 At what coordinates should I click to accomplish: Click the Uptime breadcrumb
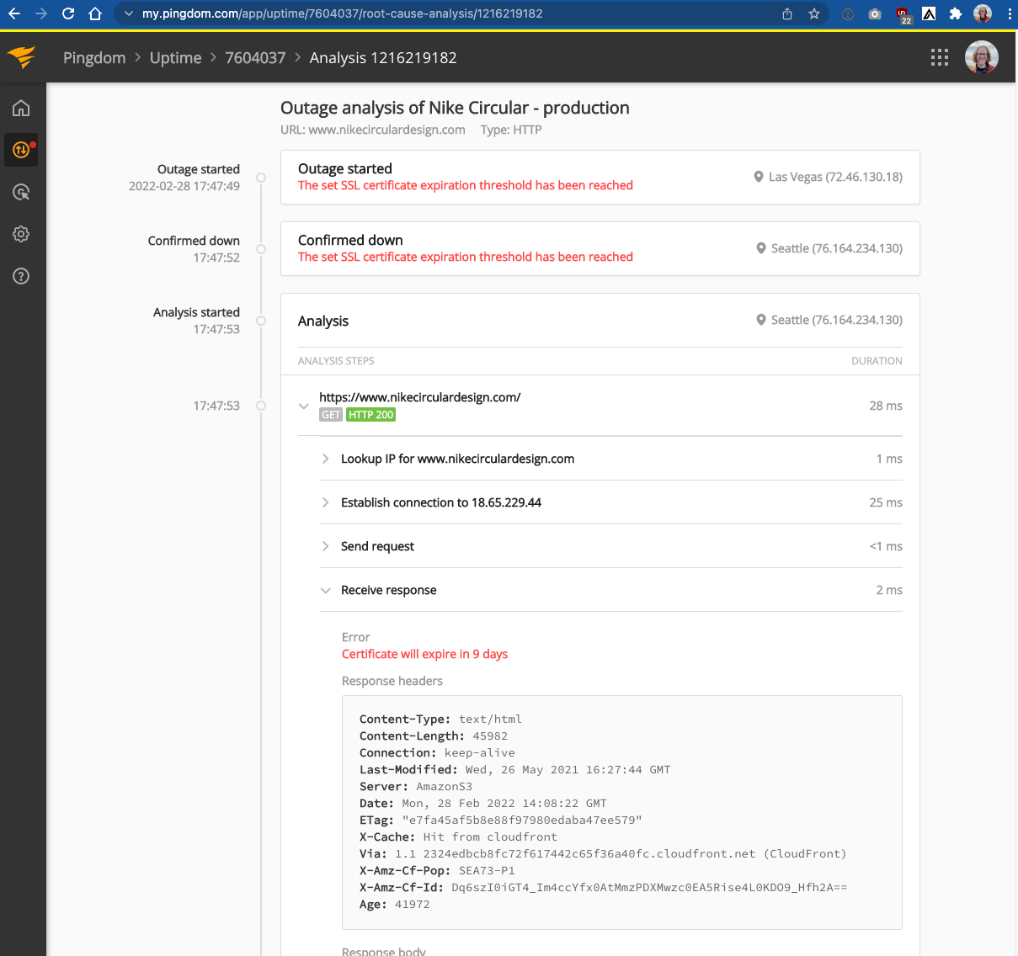coord(176,57)
